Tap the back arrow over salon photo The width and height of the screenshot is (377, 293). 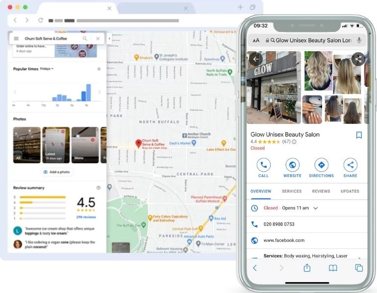tap(256, 59)
